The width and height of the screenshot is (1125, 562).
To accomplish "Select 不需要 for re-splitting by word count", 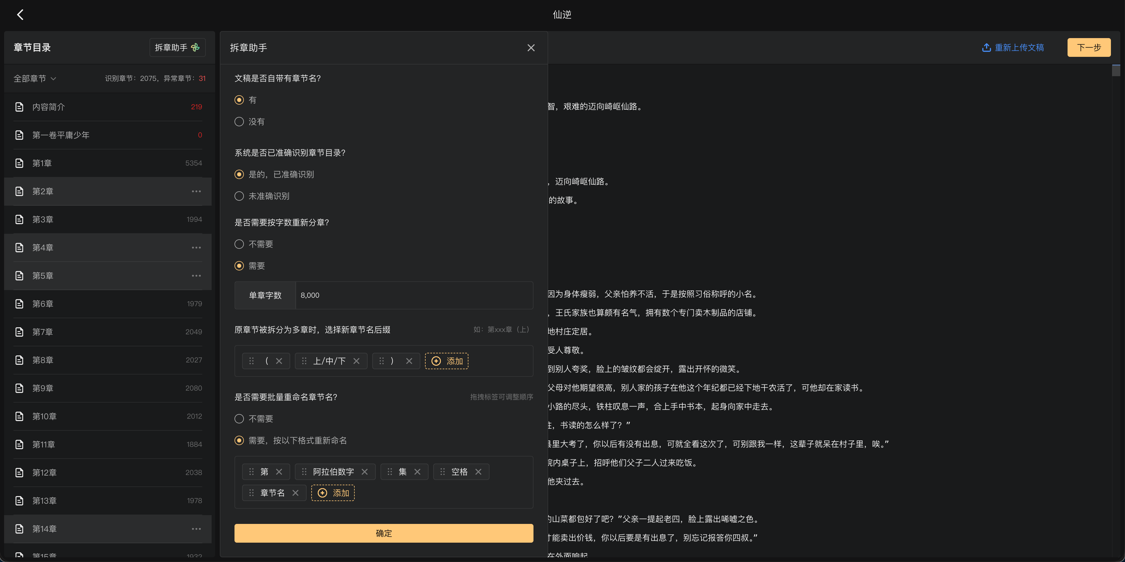I will point(239,244).
